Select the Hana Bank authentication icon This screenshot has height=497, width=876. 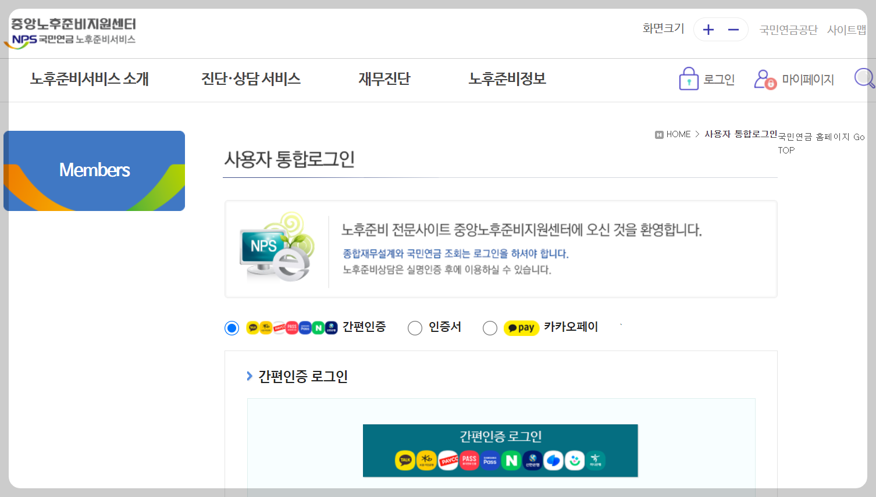596,460
